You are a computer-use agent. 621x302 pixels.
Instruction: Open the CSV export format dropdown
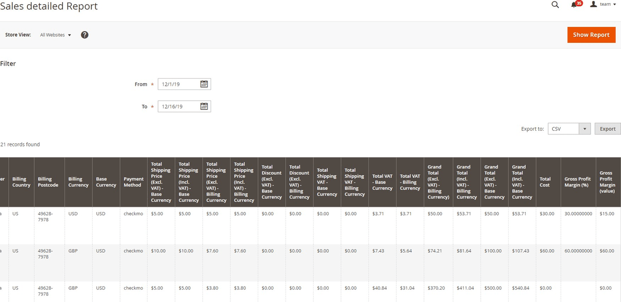[x=569, y=129]
